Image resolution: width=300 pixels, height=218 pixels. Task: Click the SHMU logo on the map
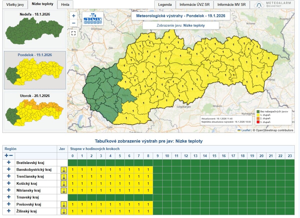click(92, 18)
